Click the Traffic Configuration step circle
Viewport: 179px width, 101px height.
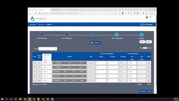117,35
